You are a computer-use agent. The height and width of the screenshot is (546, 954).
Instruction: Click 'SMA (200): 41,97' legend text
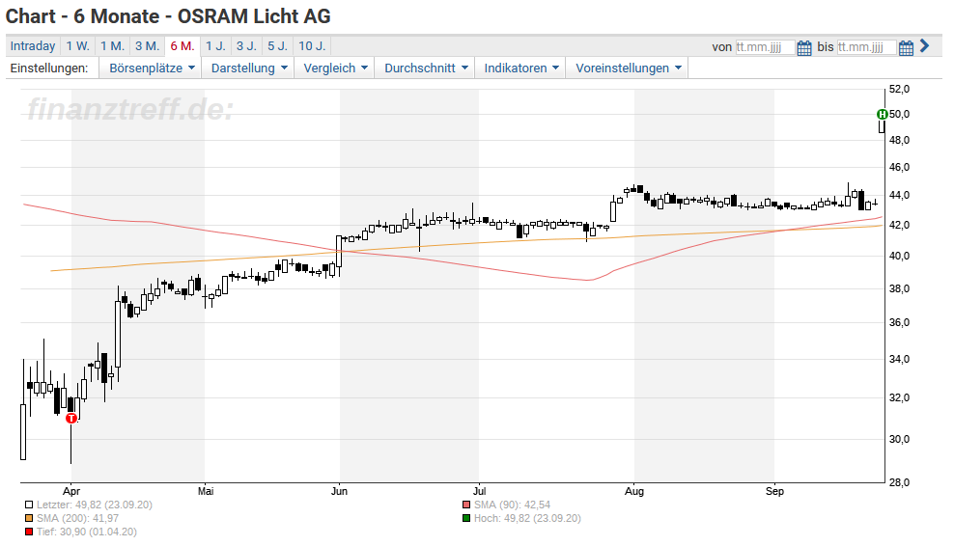point(78,519)
